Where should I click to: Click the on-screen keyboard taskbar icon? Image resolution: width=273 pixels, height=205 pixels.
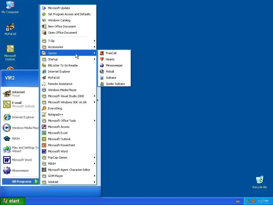pos(238,201)
